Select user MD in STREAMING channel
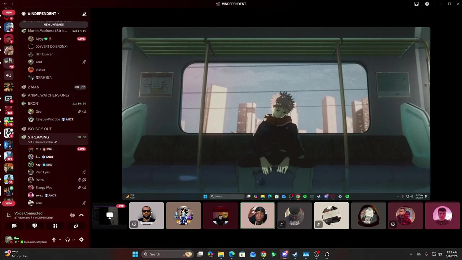This screenshot has height=260, width=462. pyautogui.click(x=38, y=149)
